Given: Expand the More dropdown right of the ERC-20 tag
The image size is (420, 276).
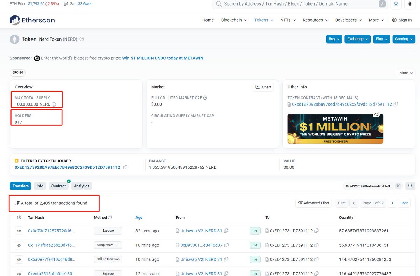Looking at the screenshot, I should pyautogui.click(x=406, y=73).
